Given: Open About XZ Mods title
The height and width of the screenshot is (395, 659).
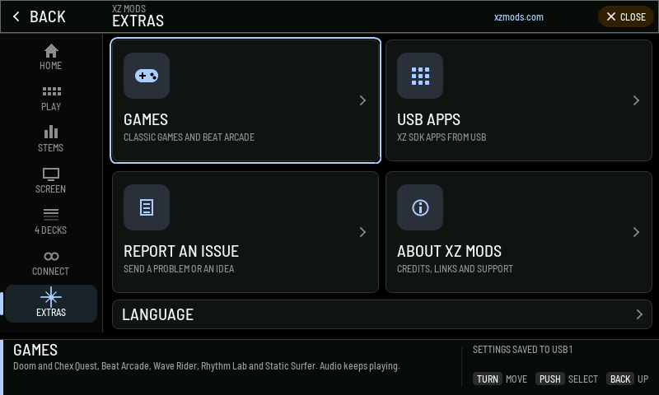Looking at the screenshot, I should (449, 252).
